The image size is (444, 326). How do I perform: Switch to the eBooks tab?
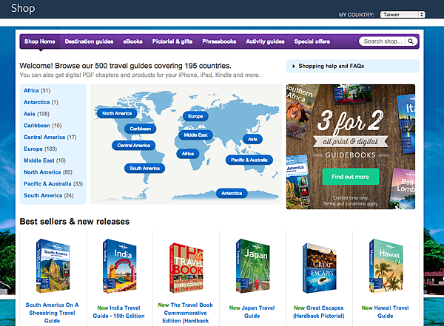(132, 41)
